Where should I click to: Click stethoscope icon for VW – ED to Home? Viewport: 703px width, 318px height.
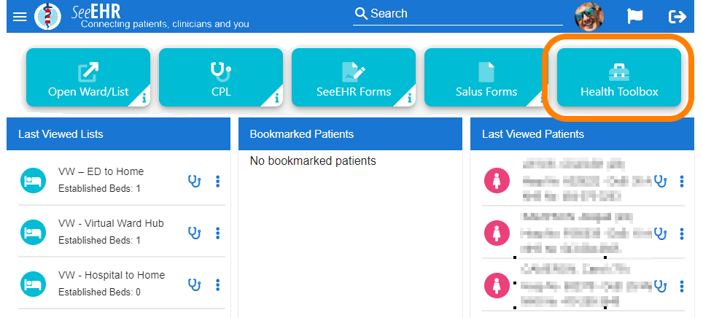pos(194,181)
